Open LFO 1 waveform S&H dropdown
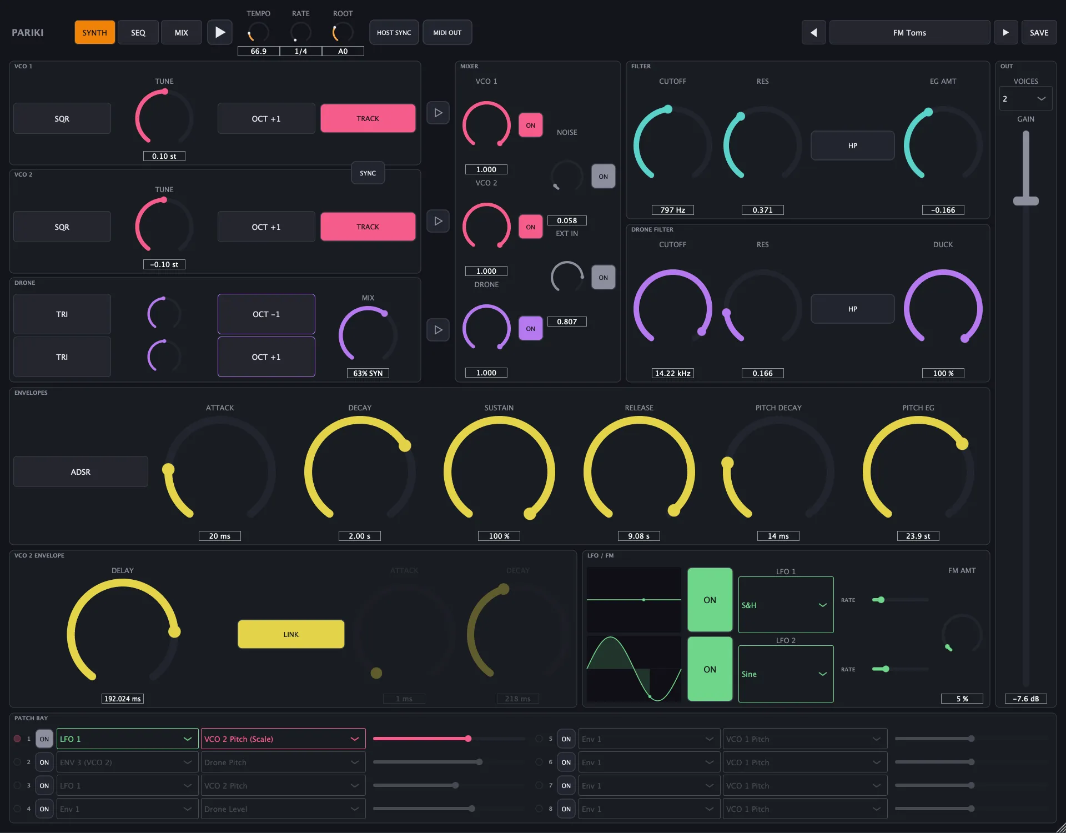The height and width of the screenshot is (833, 1066). tap(786, 605)
